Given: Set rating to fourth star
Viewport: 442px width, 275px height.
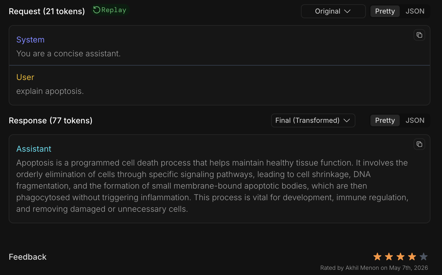Looking at the screenshot, I should [x=412, y=257].
